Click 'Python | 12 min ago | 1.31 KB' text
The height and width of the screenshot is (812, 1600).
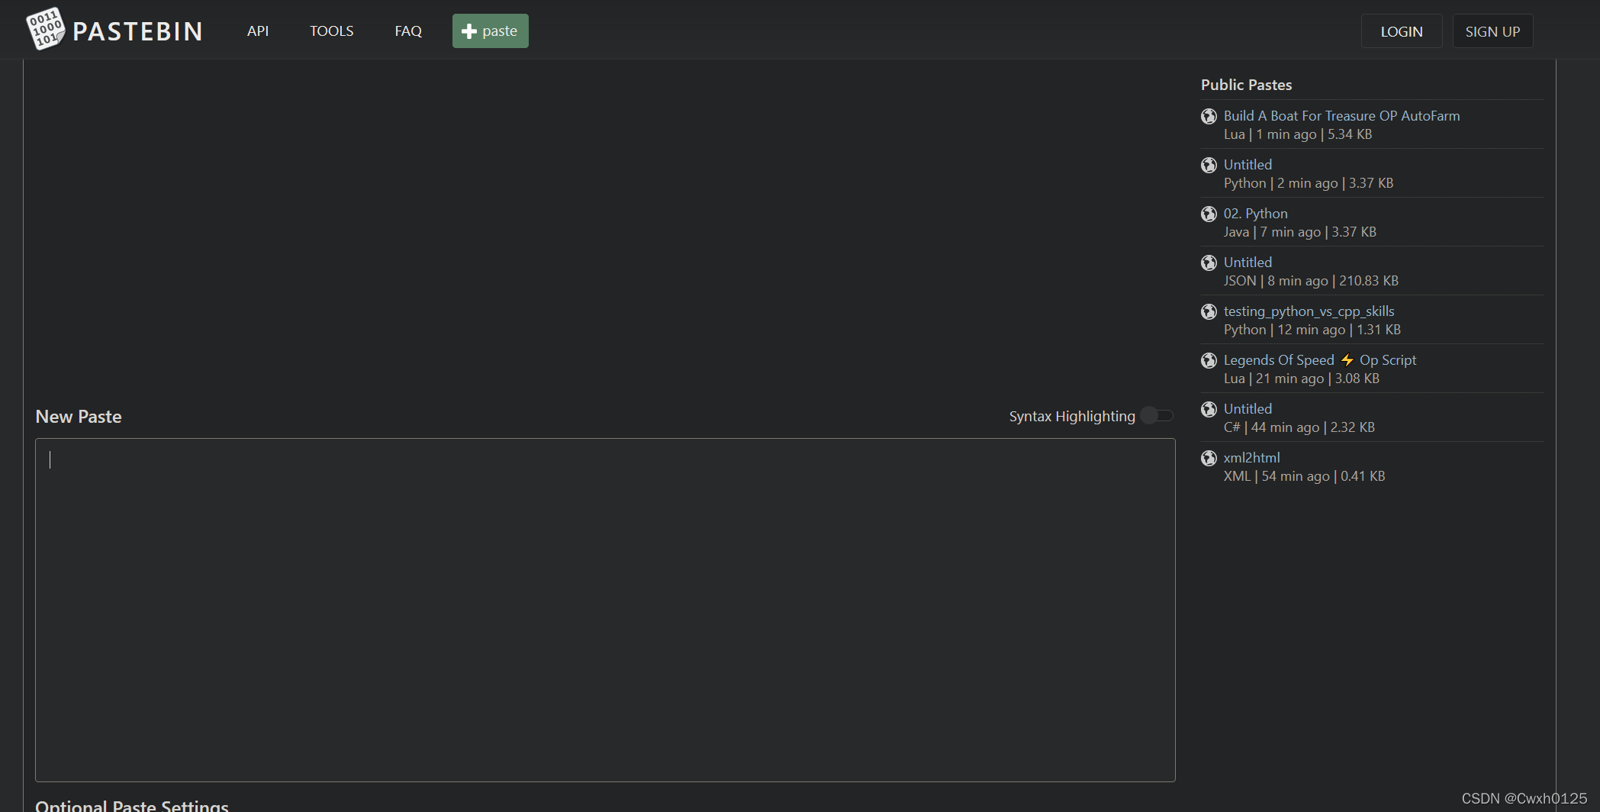1312,330
